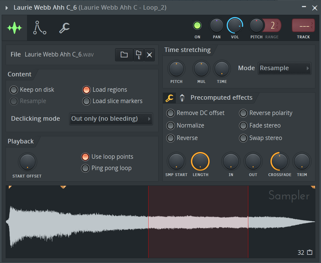Click the TIME knob

(222, 69)
